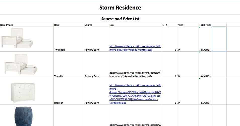The image size is (240, 126).
Task: Click the Item Photo column header
Action: tap(7, 25)
